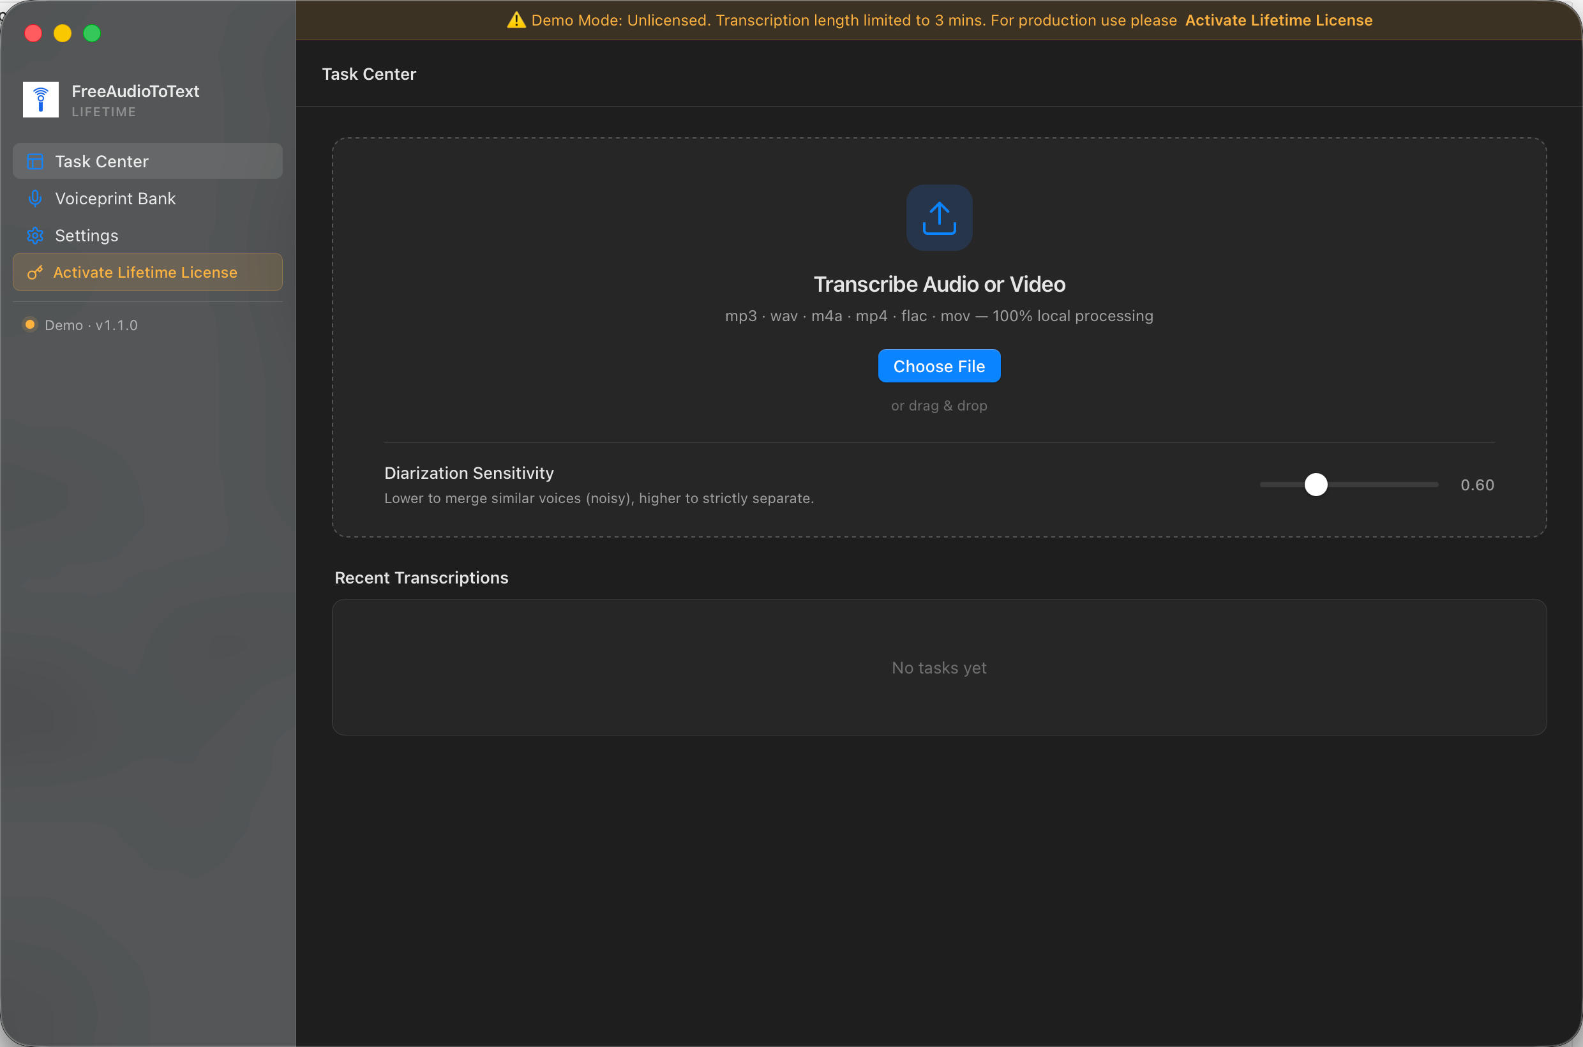Click the key icon beside Activate Lifetime License
1583x1047 pixels.
[34, 273]
